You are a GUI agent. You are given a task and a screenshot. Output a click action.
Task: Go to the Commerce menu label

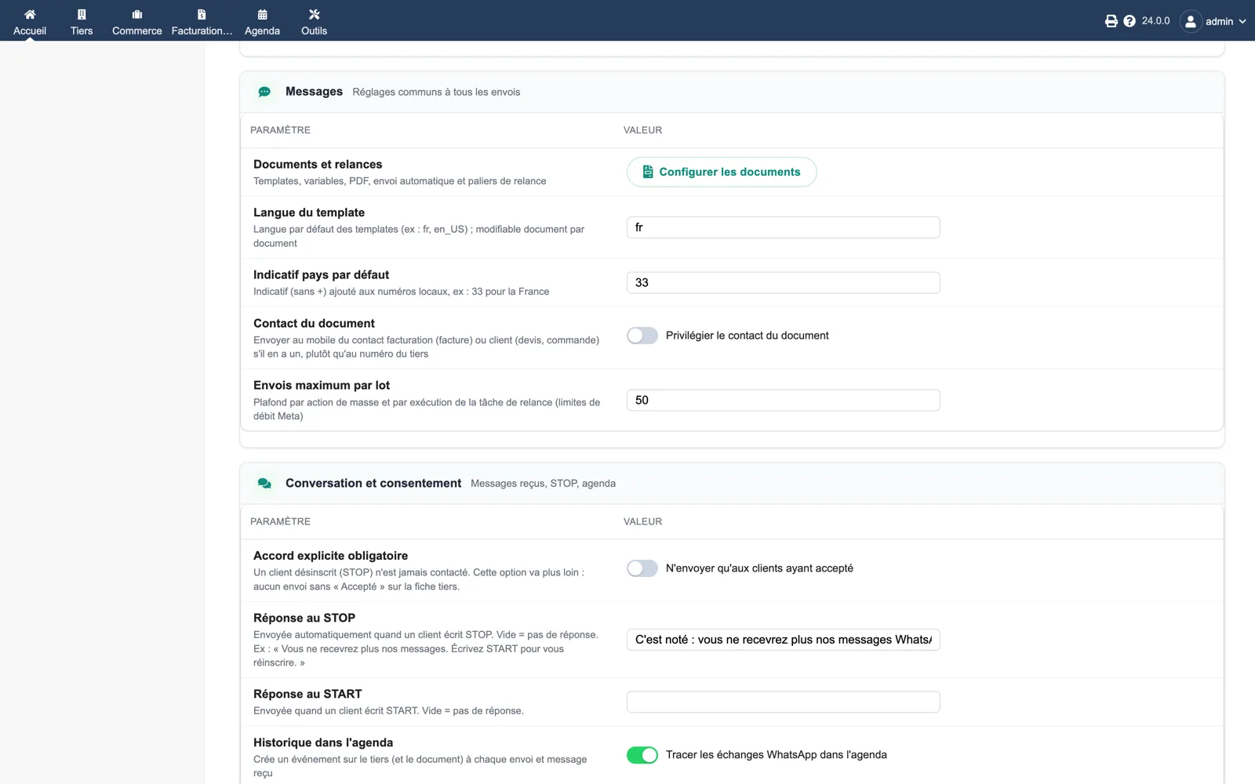coord(137,31)
